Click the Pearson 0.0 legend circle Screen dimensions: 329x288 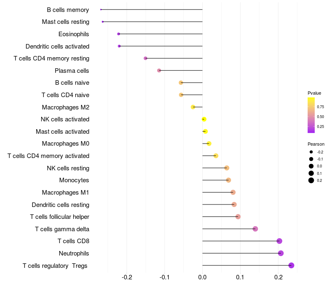coord(311,166)
